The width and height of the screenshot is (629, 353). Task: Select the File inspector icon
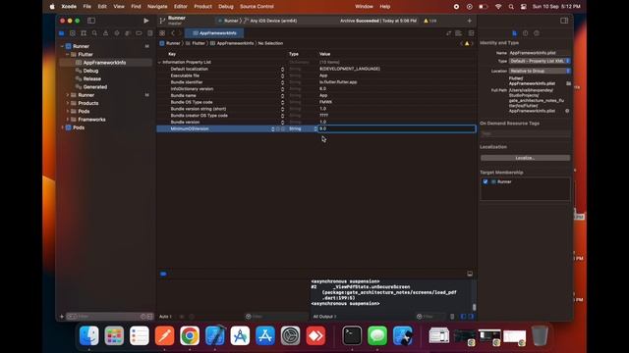pos(514,33)
